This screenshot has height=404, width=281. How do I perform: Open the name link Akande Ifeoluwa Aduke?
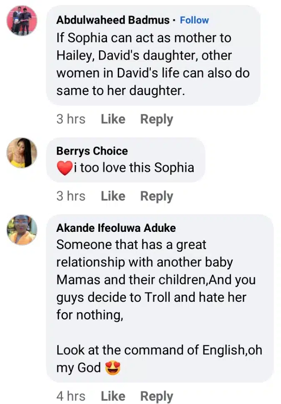point(116,228)
